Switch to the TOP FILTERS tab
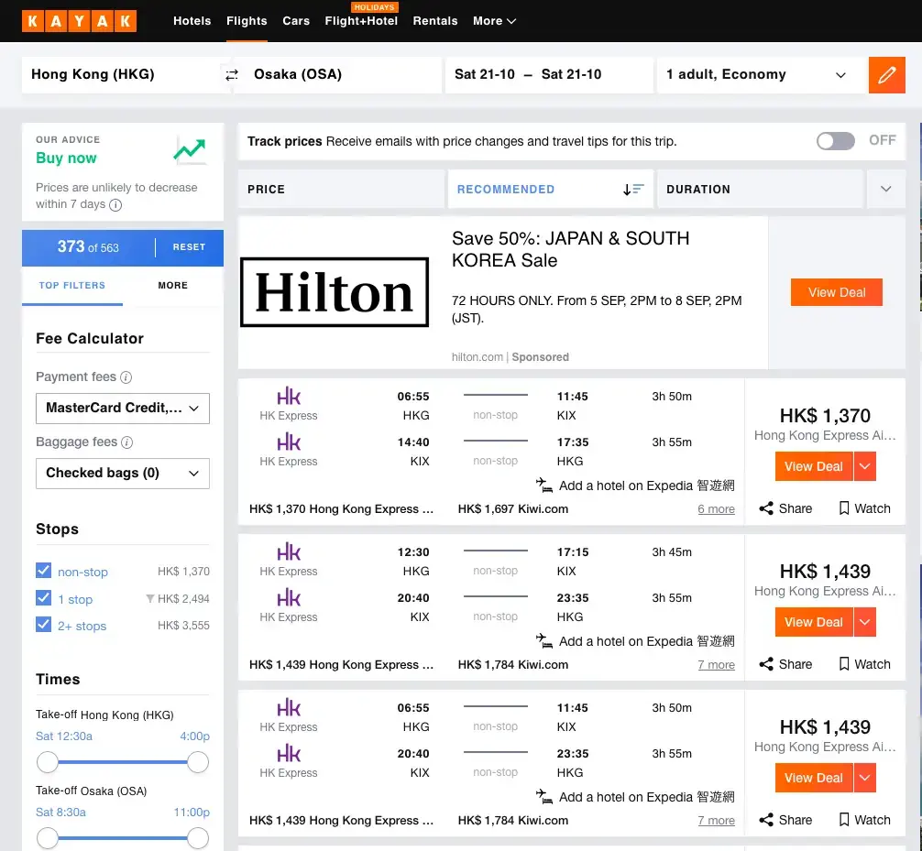 (x=72, y=286)
